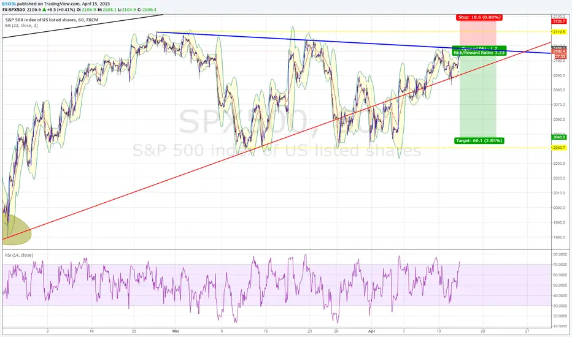Click the 27:33 countdown timer tag
Viewport: 572px width, 337px height.
tap(560, 56)
